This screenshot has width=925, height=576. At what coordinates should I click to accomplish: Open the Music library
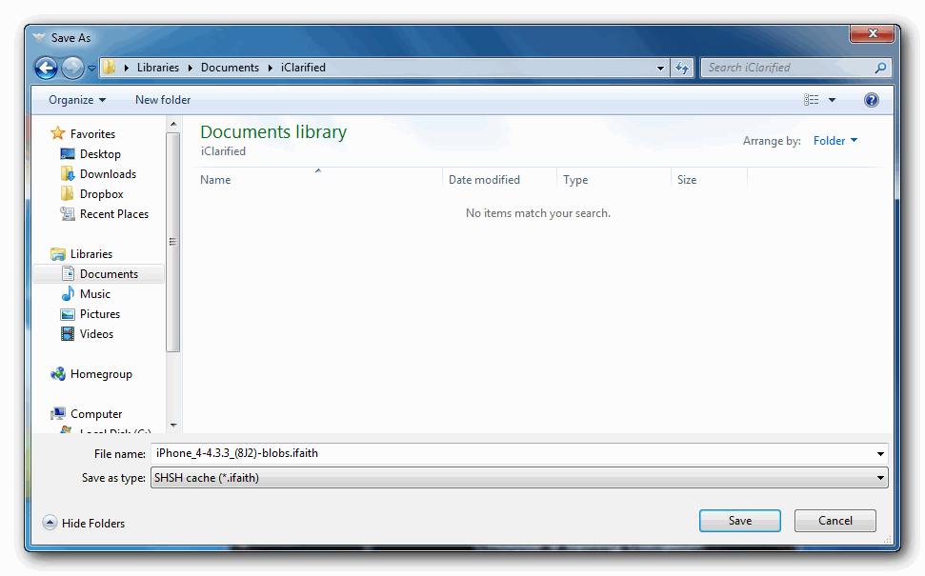[95, 294]
